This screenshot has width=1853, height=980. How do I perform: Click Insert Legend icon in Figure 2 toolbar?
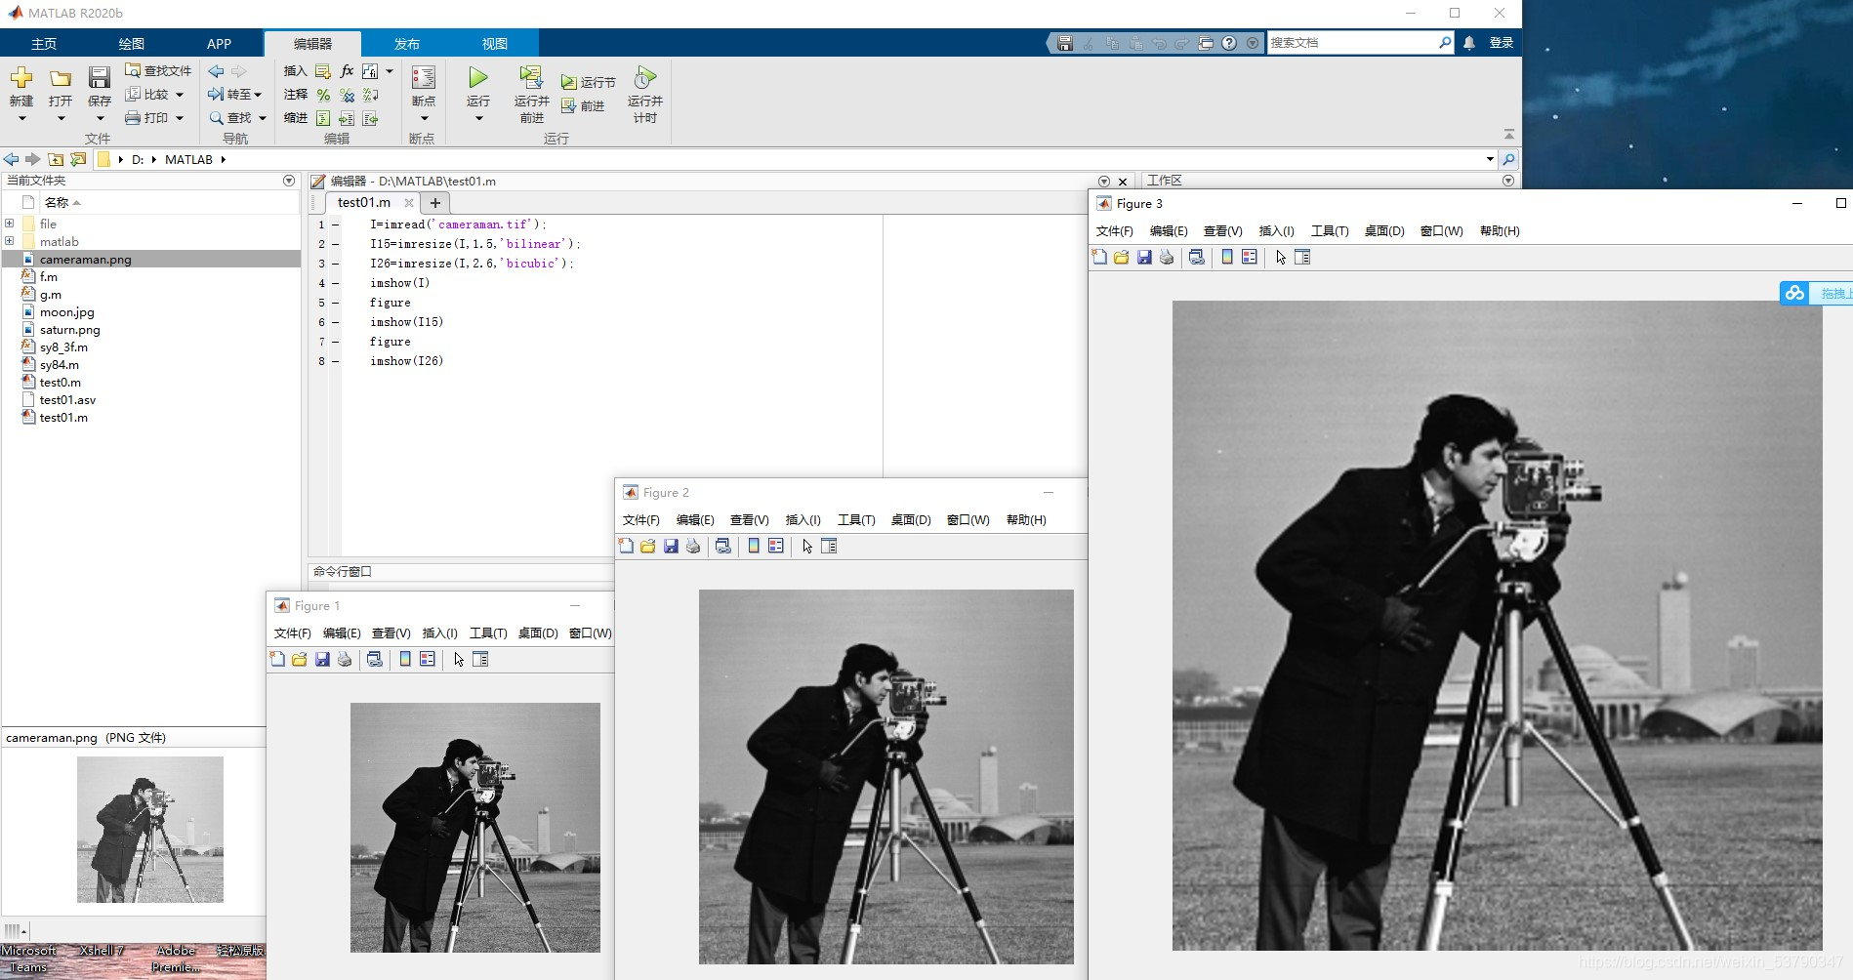[776, 546]
